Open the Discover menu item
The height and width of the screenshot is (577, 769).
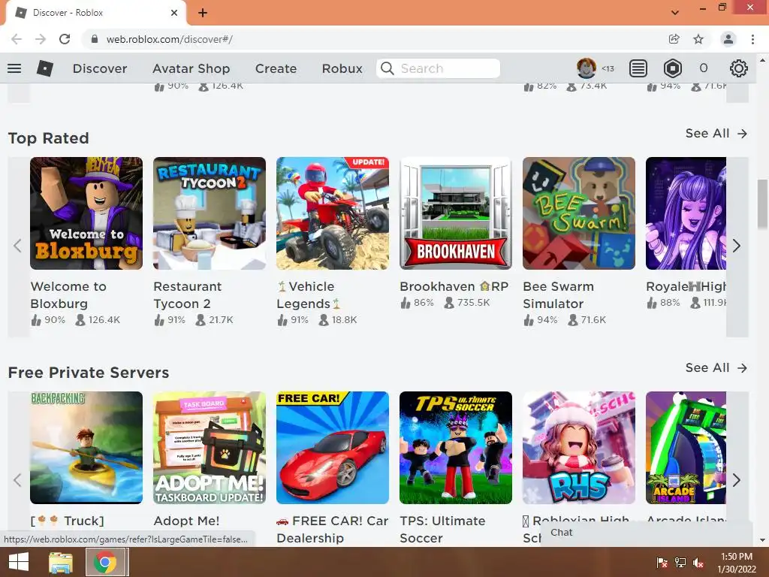tap(100, 68)
